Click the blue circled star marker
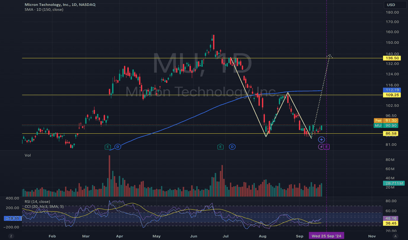This screenshot has height=240, width=408. click(322, 140)
